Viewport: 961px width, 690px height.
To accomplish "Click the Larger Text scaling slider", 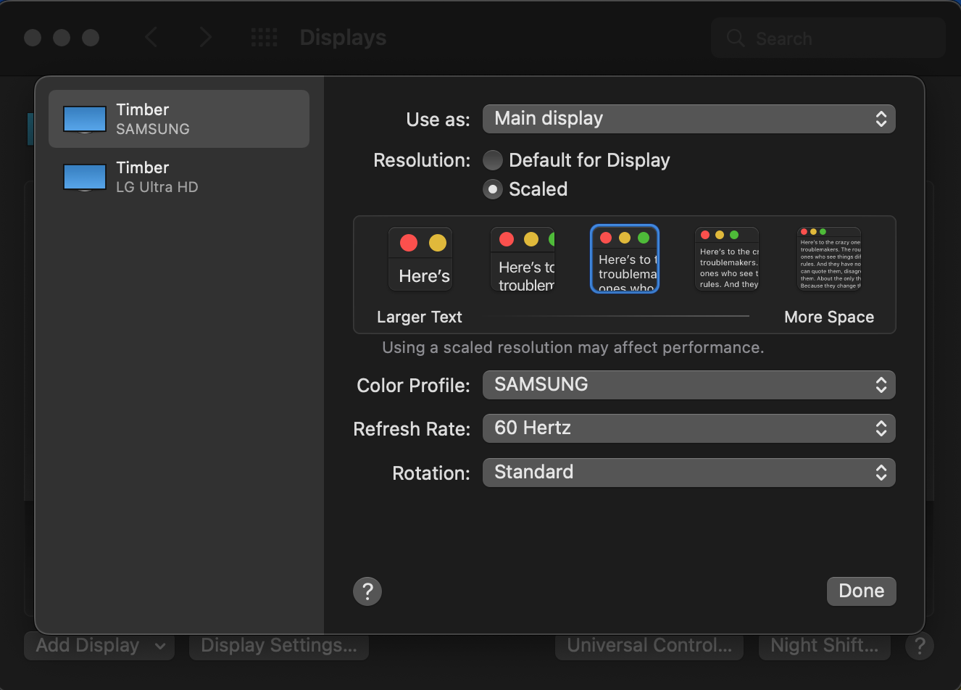I will [420, 317].
